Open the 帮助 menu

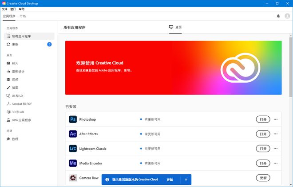tap(21, 9)
